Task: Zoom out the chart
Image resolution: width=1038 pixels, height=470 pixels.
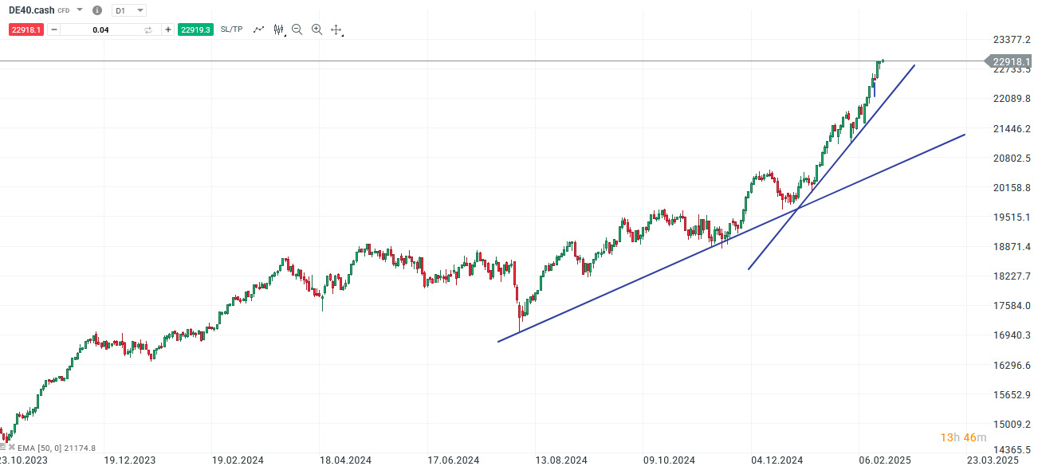Action: tap(297, 29)
